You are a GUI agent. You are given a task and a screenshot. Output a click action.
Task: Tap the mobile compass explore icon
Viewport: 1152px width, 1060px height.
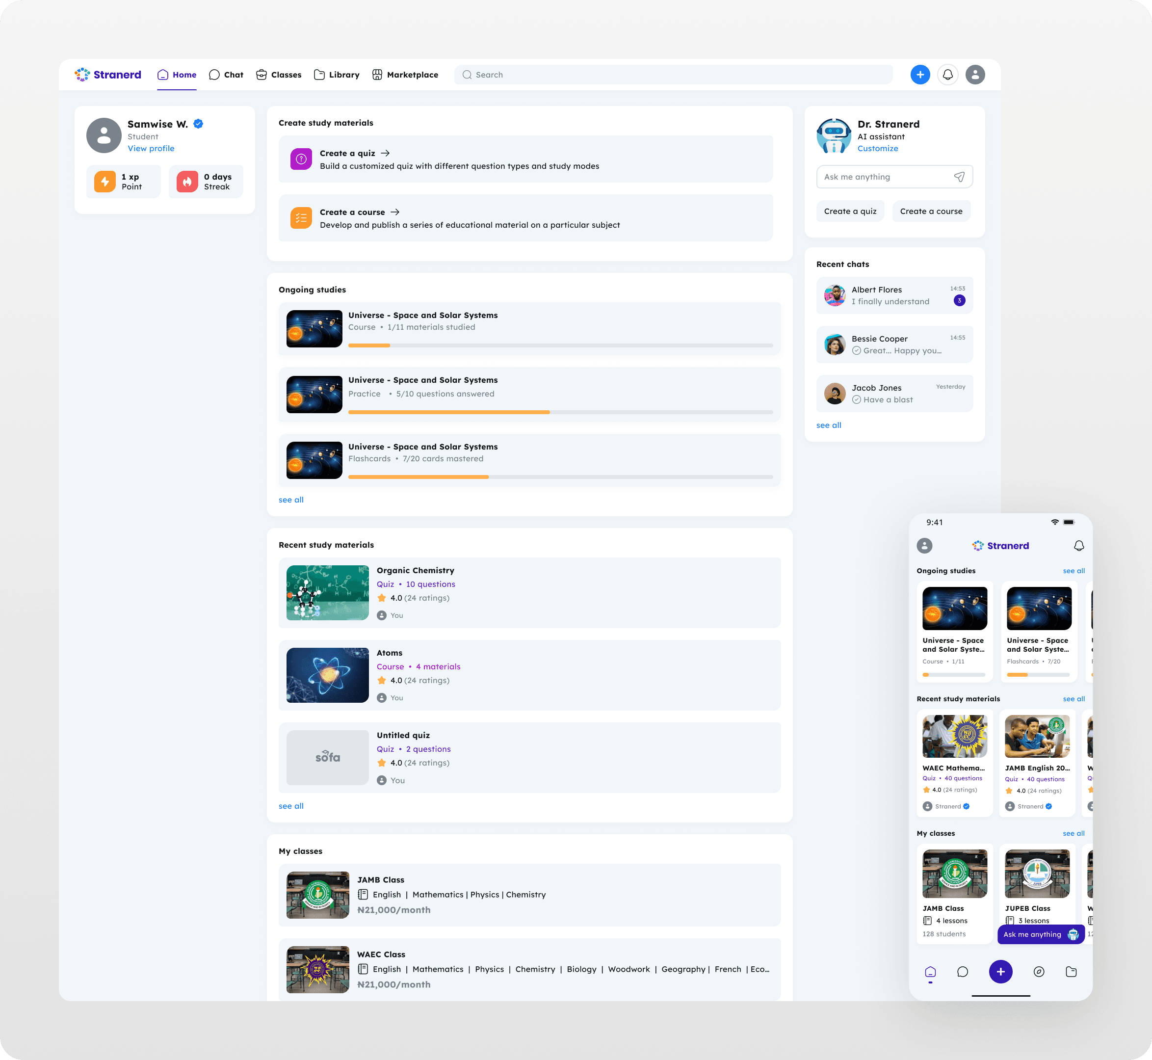1039,972
